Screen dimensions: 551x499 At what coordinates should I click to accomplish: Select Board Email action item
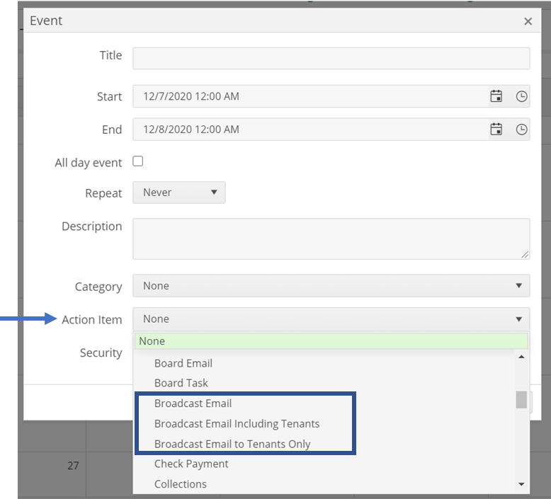tap(183, 363)
